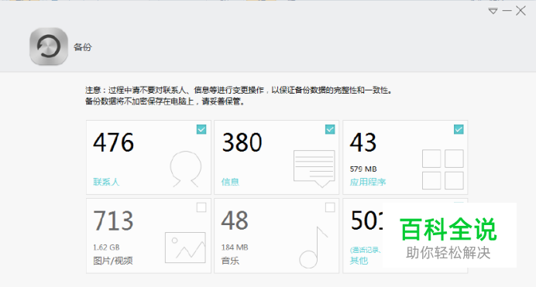Viewport: 536px width, 287px height.
Task: Open the 其他 link
Action: pos(359,261)
